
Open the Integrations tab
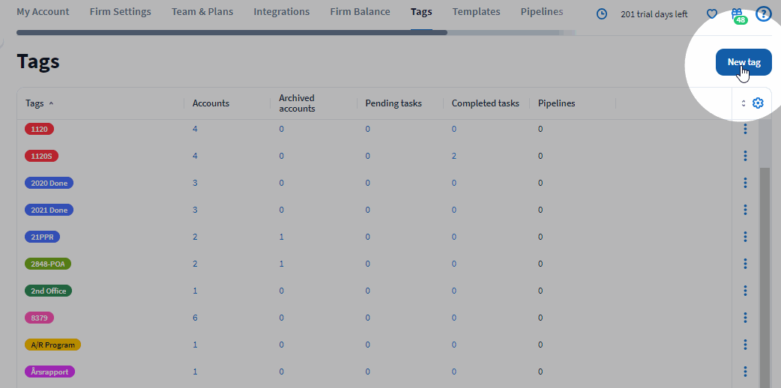281,11
